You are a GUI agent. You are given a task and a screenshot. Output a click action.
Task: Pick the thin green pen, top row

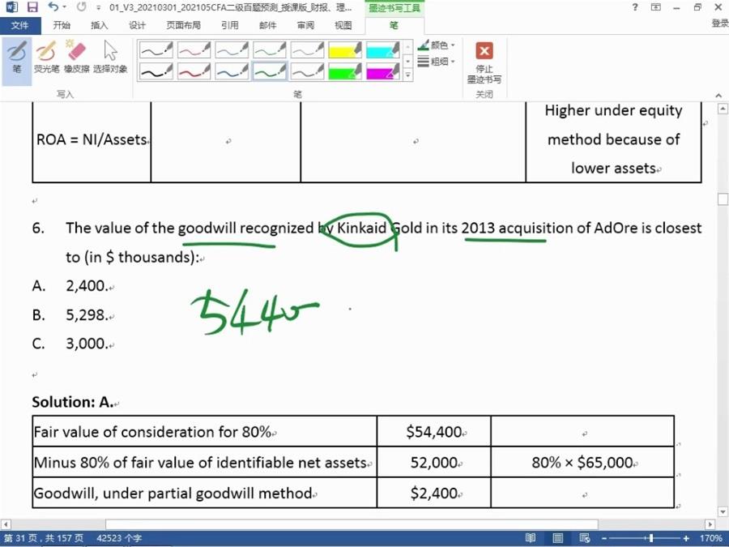pos(269,49)
